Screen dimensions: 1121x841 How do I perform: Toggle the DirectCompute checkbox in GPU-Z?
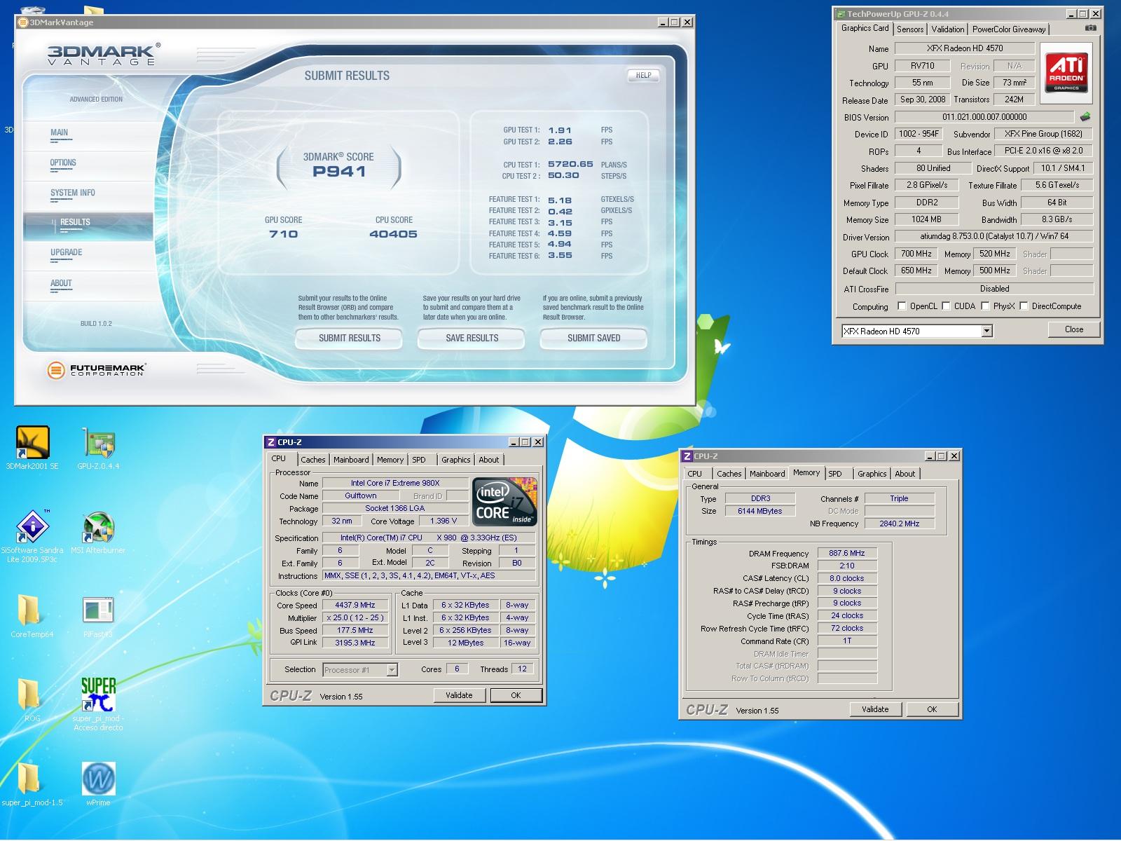click(x=1024, y=306)
